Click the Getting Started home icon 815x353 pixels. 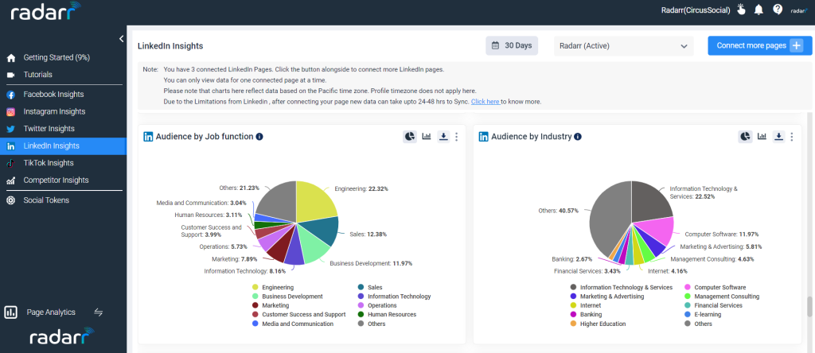[x=10, y=58]
